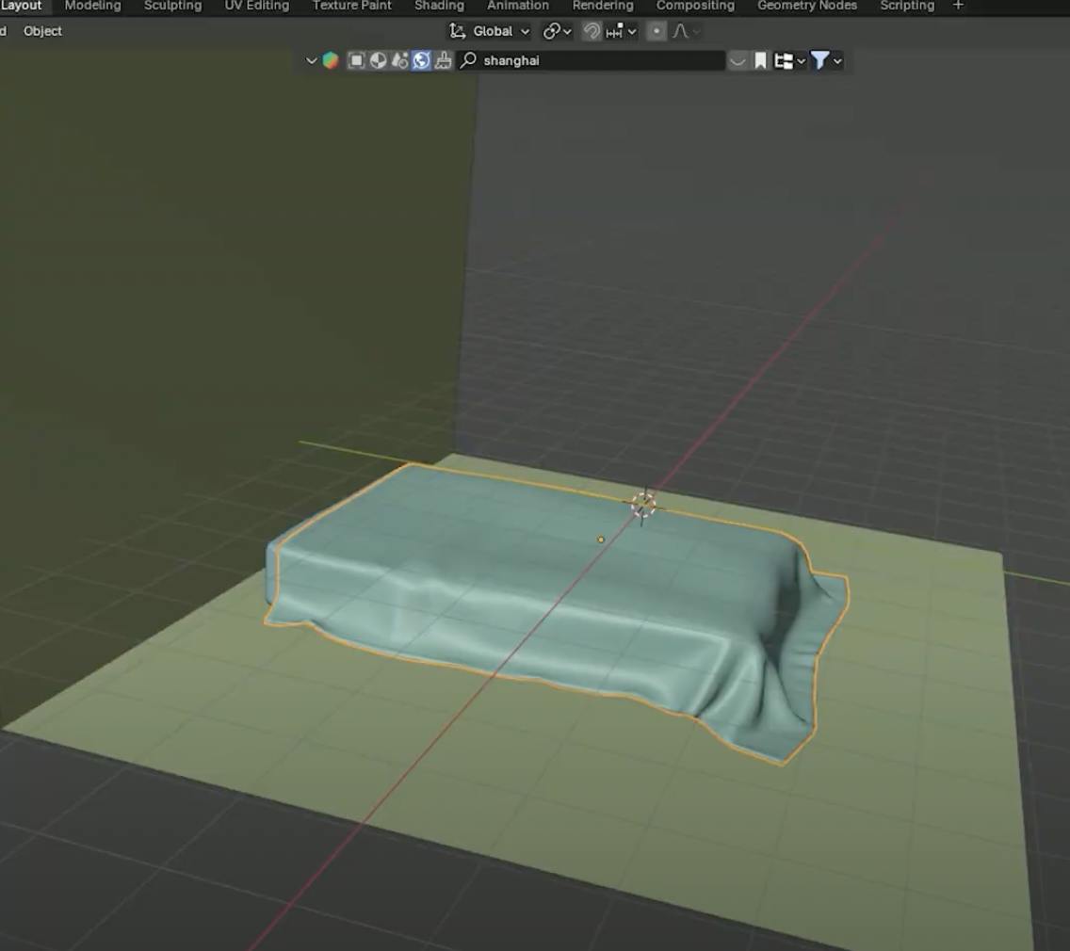The width and height of the screenshot is (1070, 951).
Task: Toggle snapping magnet icon
Action: point(592,31)
